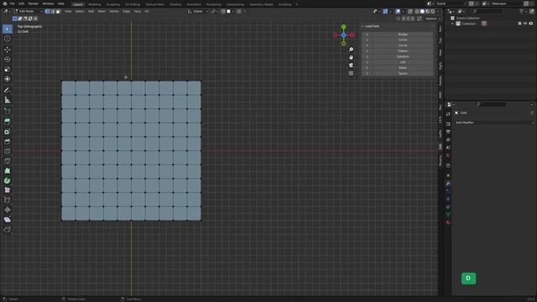537x302 pixels.
Task: Collapse the LoopTools panel header
Action: (372, 26)
